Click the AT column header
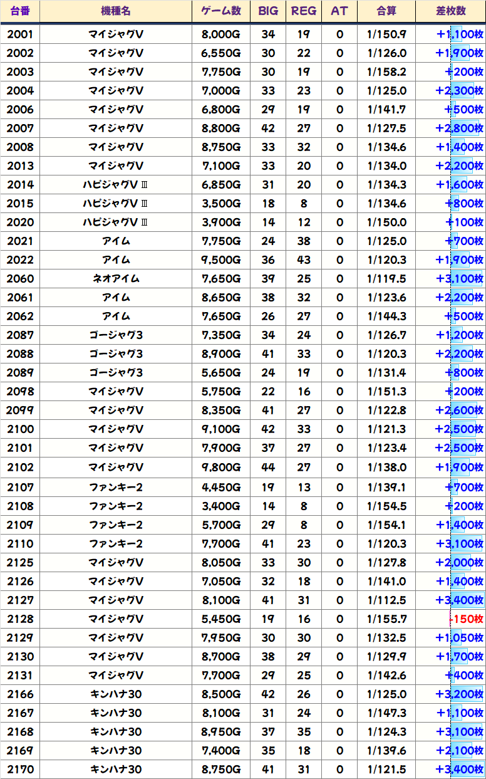Image resolution: width=486 pixels, height=779 pixels. point(339,11)
